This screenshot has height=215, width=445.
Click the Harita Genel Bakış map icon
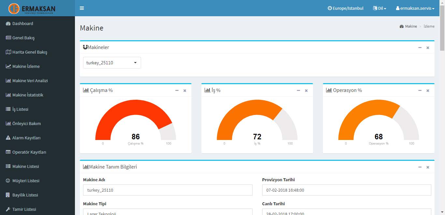[8, 52]
